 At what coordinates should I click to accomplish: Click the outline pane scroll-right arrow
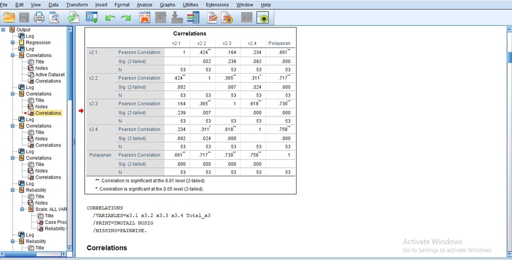(64, 254)
